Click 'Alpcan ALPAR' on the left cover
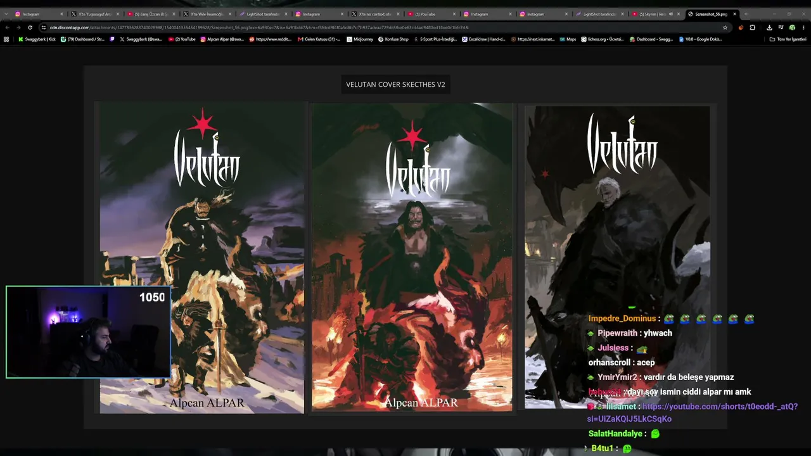Screen dimensions: 811x456 [x=207, y=403]
